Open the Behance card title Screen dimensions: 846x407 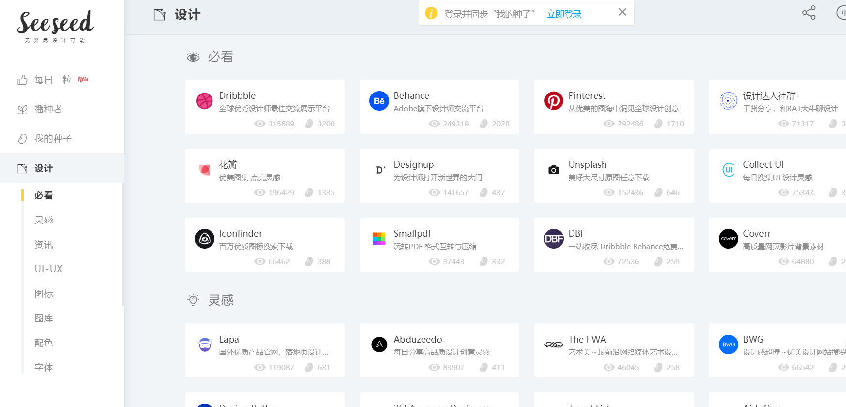412,95
